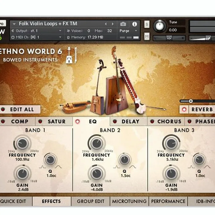The image size is (215, 215).
Task: Click the REVERB button label
Action: coord(202,109)
